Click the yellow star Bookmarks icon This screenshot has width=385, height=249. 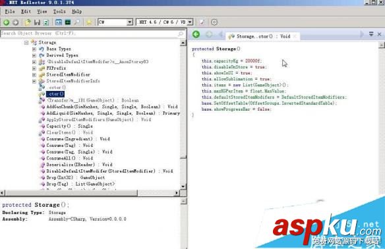89,22
